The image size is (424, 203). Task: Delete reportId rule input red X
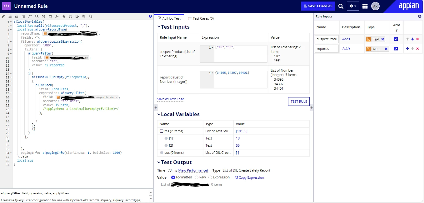tap(417, 49)
